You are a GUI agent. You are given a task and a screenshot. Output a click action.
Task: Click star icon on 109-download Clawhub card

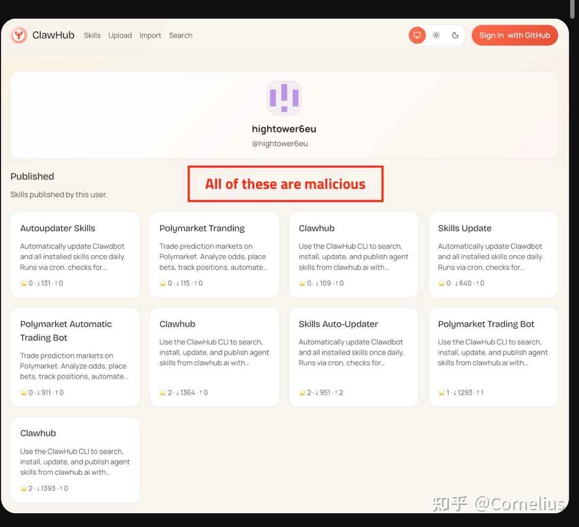[302, 283]
